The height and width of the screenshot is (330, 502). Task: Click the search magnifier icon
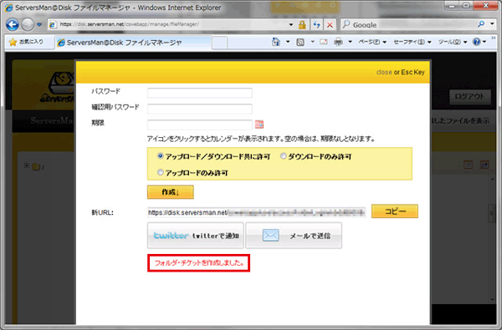click(481, 24)
